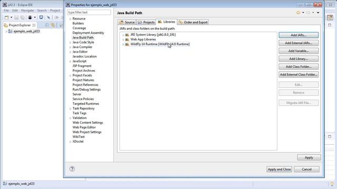Click the type filter text field
The image size is (337, 189).
89,13
